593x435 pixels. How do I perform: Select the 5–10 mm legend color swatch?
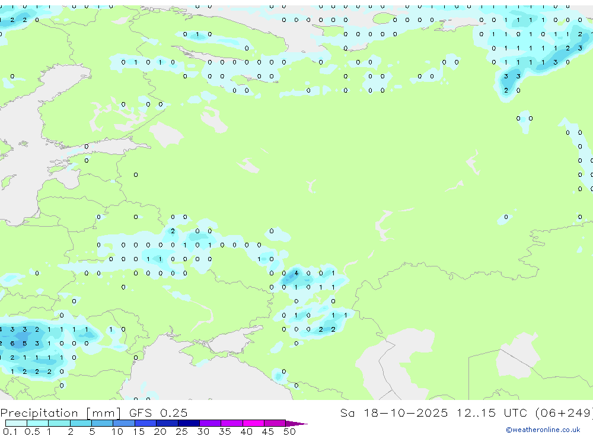click(x=103, y=423)
